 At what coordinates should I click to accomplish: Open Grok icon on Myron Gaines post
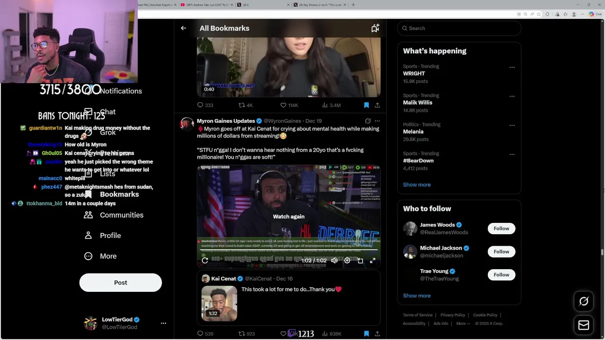coord(368,121)
